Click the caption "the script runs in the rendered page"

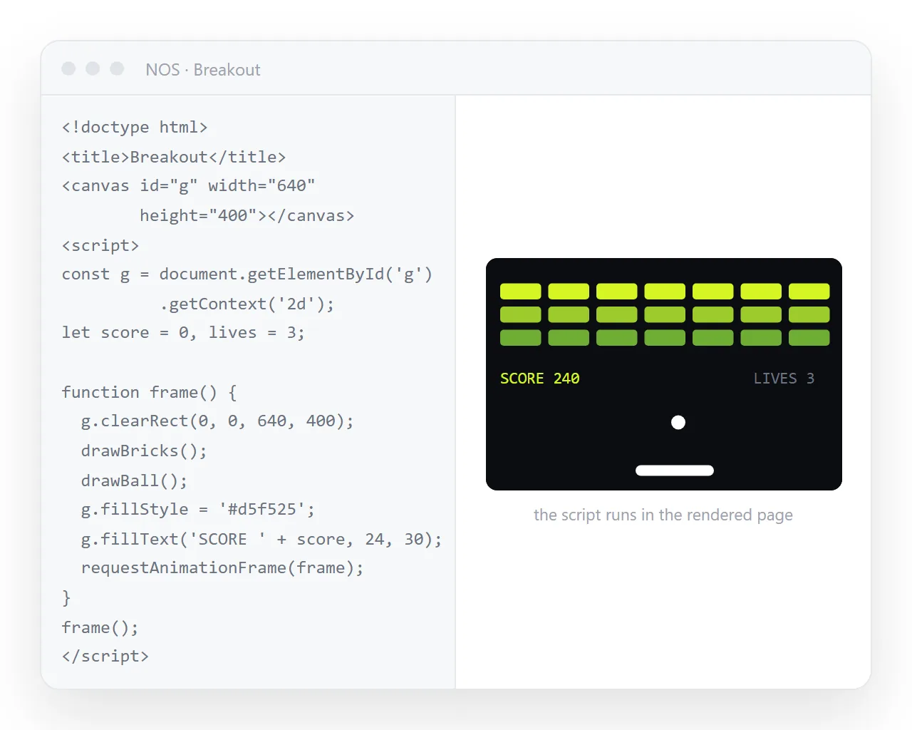pos(663,515)
